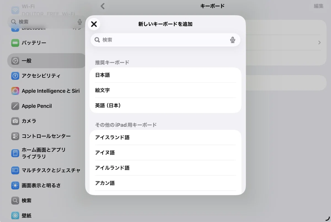Open 一般 general gear icon

point(15,61)
